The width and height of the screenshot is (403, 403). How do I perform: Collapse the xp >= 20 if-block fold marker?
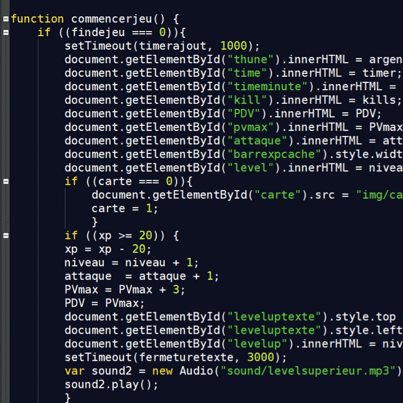tap(6, 236)
